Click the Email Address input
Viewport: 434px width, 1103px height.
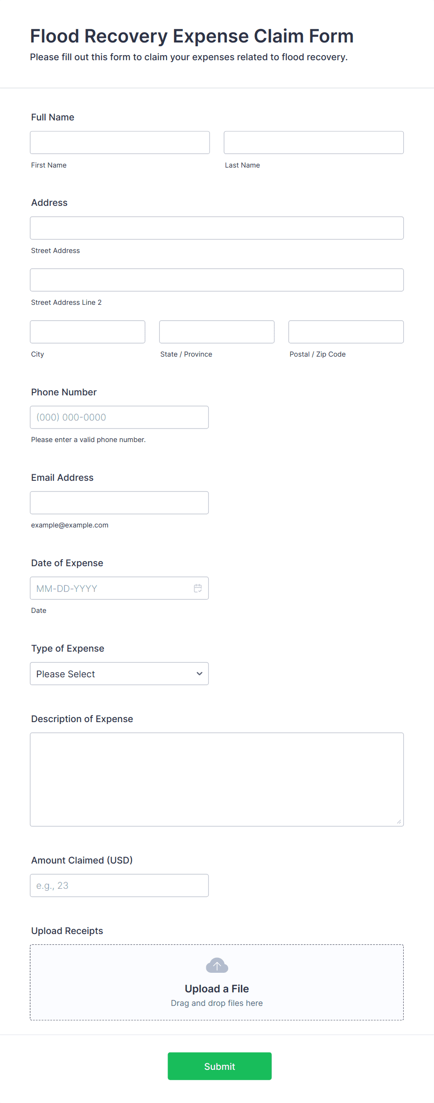coord(119,503)
